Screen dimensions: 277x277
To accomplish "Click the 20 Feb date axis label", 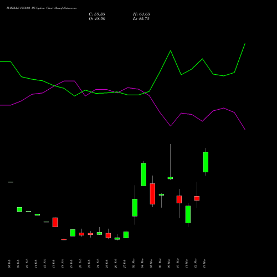I will tap(80, 264).
